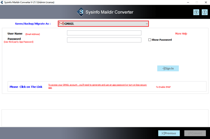
Task: Focus the User Name email field
Action: [x=104, y=33]
